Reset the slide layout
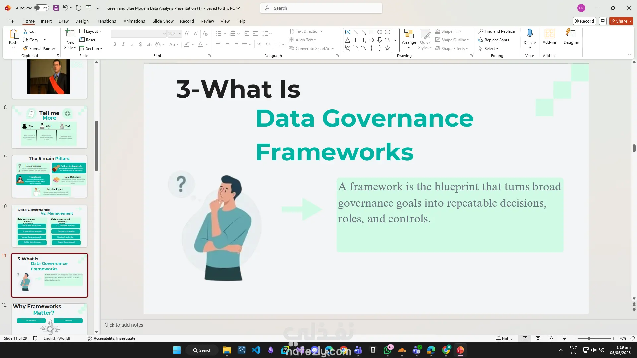The height and width of the screenshot is (358, 637). coord(88,40)
